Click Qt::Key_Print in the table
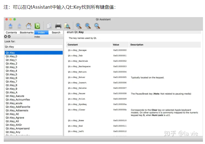Image resolution: width=205 pixels, height=144 pixels. coord(77,99)
